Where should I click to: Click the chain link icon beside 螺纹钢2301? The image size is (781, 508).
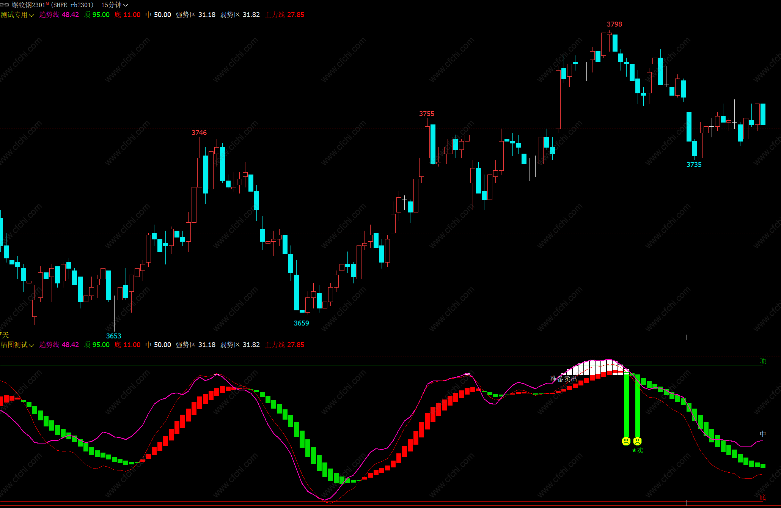click(5, 5)
